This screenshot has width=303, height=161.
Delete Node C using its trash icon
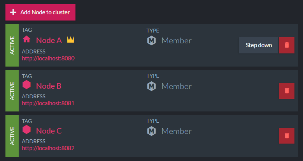[x=287, y=135]
